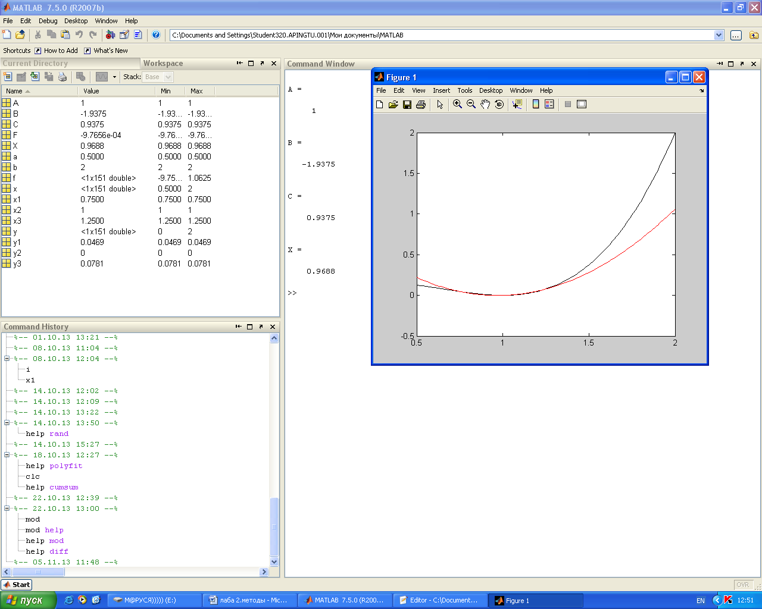Click Print icon in Workspace toolbar
Screen dimensions: 762x609
[x=63, y=77]
